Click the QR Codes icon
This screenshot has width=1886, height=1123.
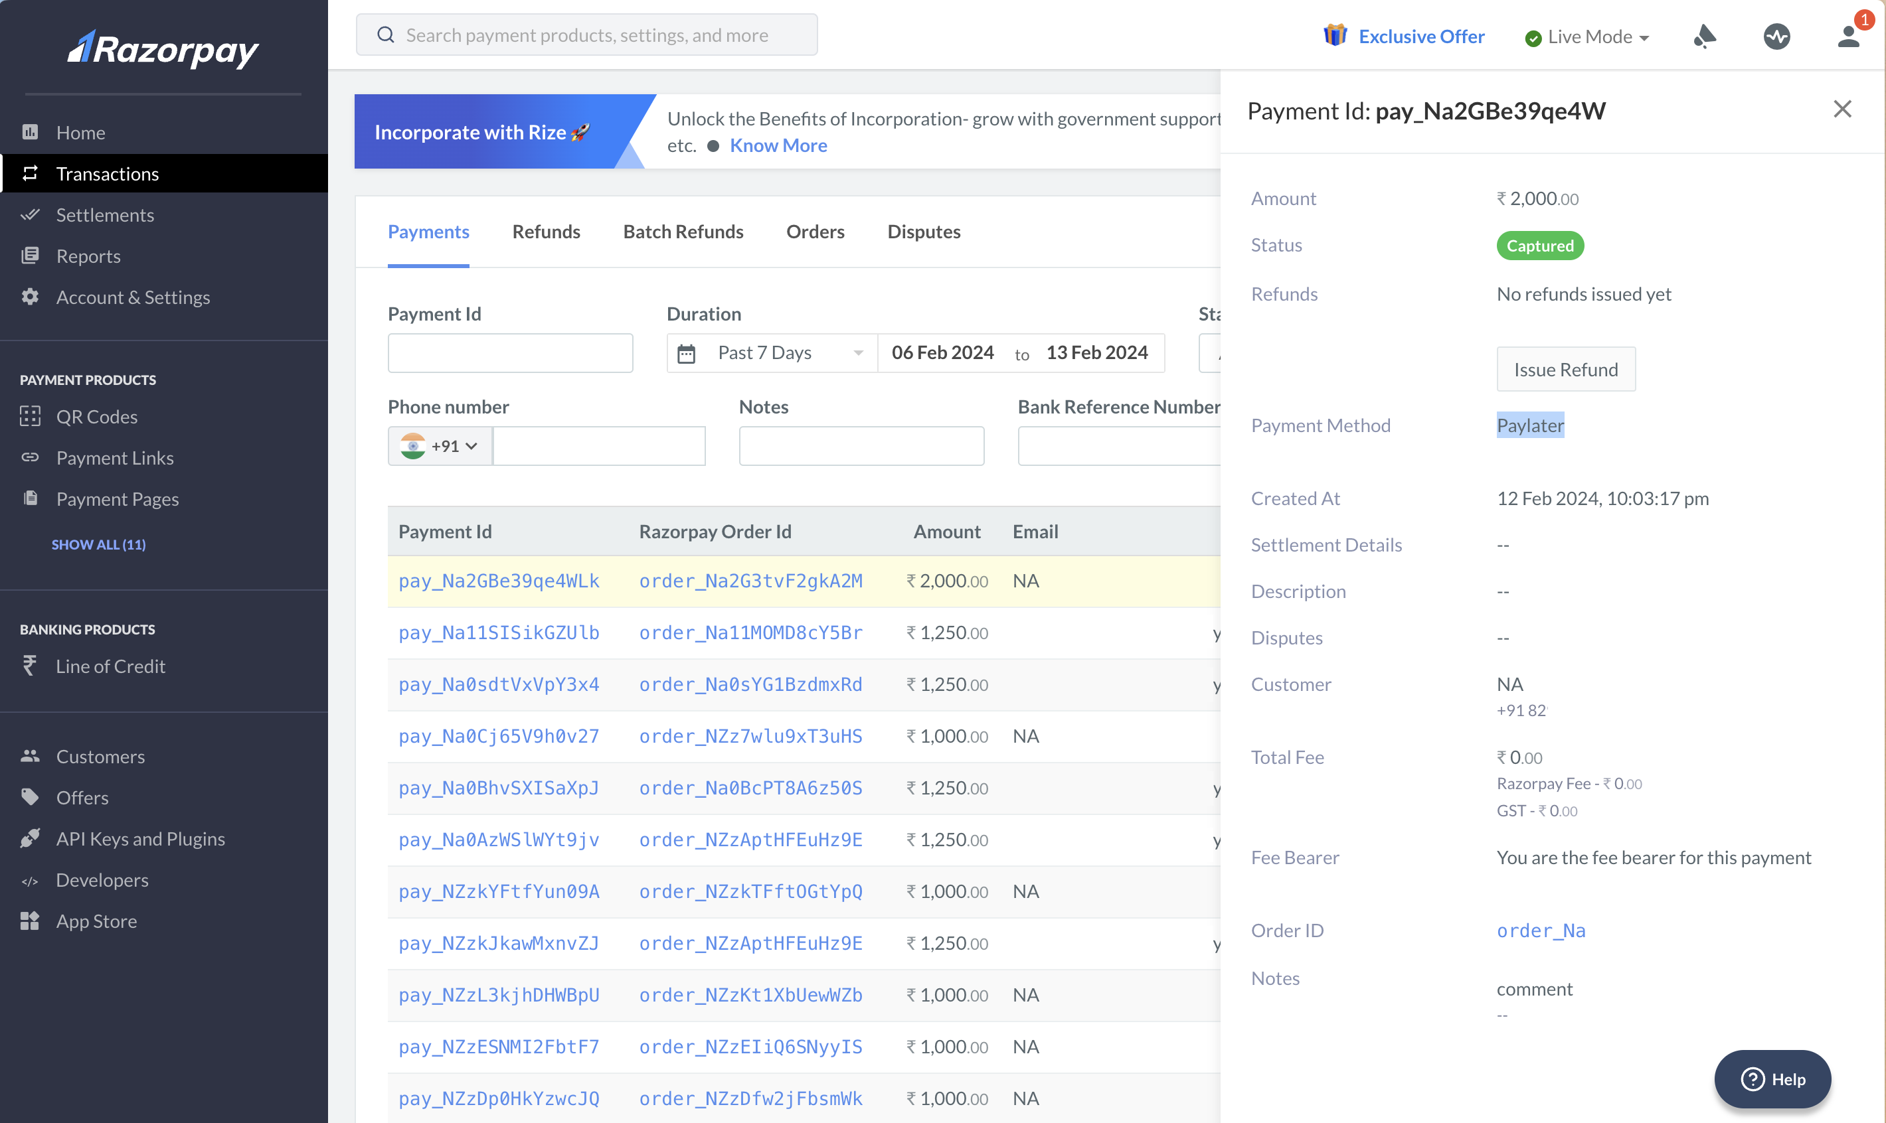click(x=31, y=416)
